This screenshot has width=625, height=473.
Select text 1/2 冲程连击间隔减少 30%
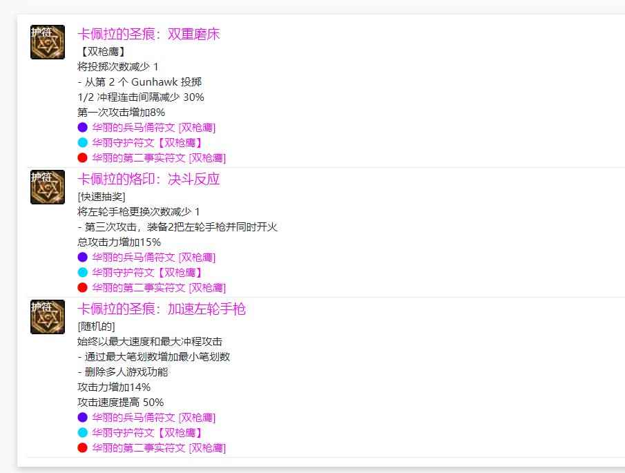pyautogui.click(x=141, y=97)
